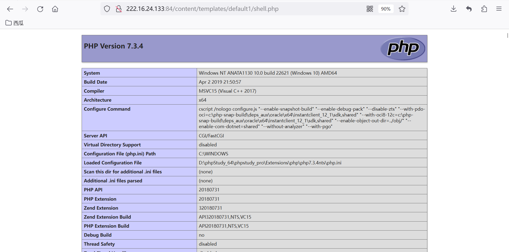The height and width of the screenshot is (252, 509).
Task: Select the Compiler row label
Action: click(94, 91)
